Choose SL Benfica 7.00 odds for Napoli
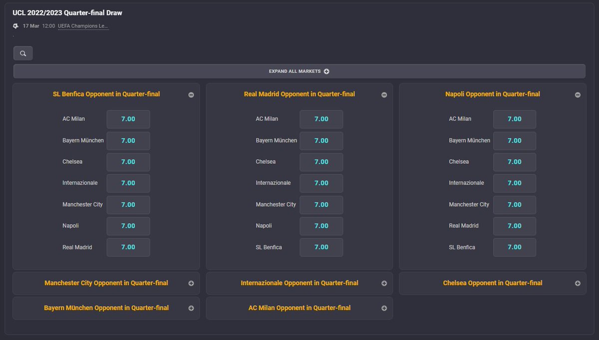The height and width of the screenshot is (340, 599). [x=515, y=247]
